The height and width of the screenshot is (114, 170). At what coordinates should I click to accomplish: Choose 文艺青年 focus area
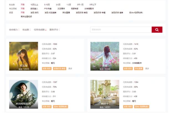point(61,9)
